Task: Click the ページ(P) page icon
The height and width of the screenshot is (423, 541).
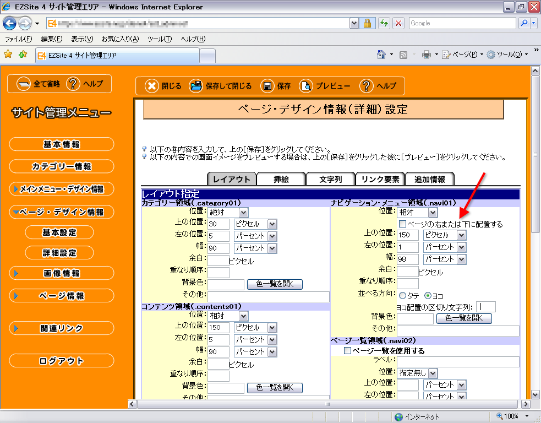Action: 446,55
